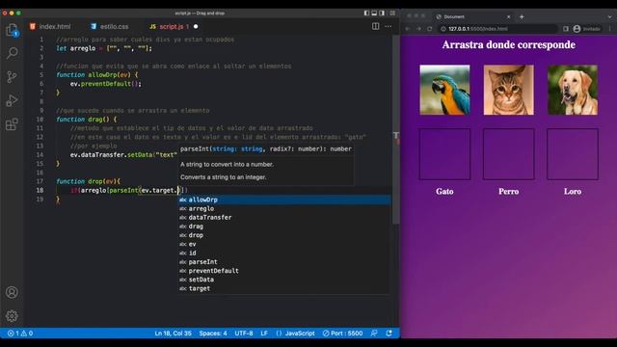Open notifications bell in status bar

click(x=389, y=334)
